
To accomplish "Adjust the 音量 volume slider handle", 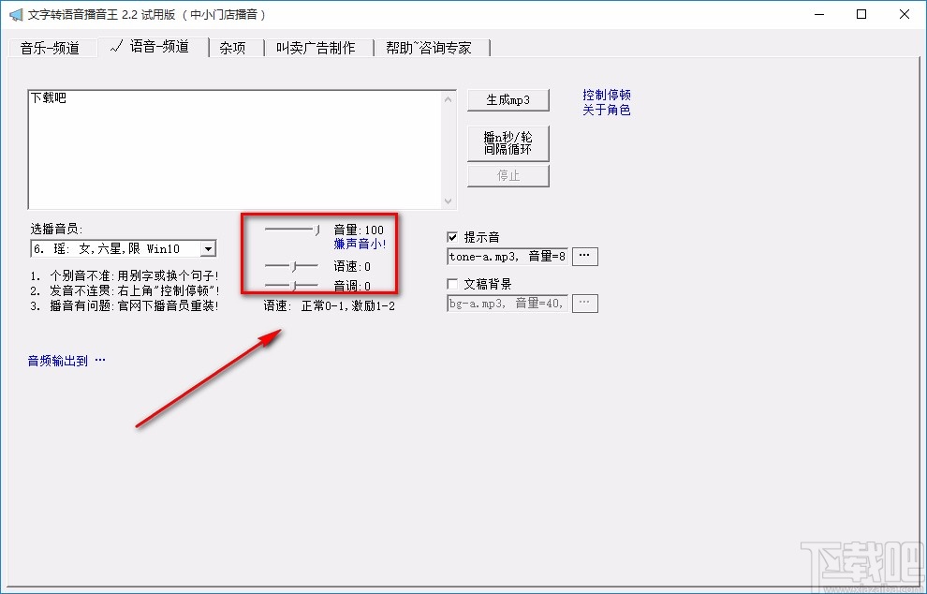I will tap(316, 228).
